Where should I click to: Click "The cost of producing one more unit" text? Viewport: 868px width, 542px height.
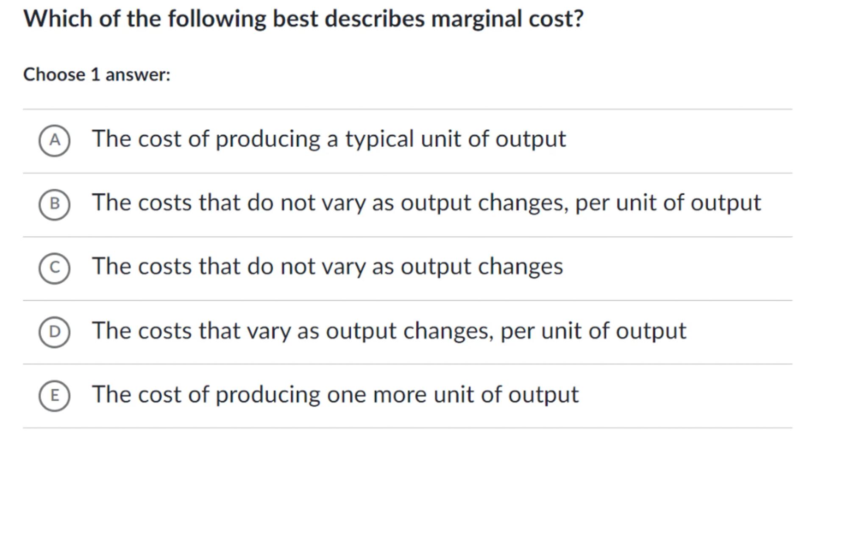pos(335,395)
